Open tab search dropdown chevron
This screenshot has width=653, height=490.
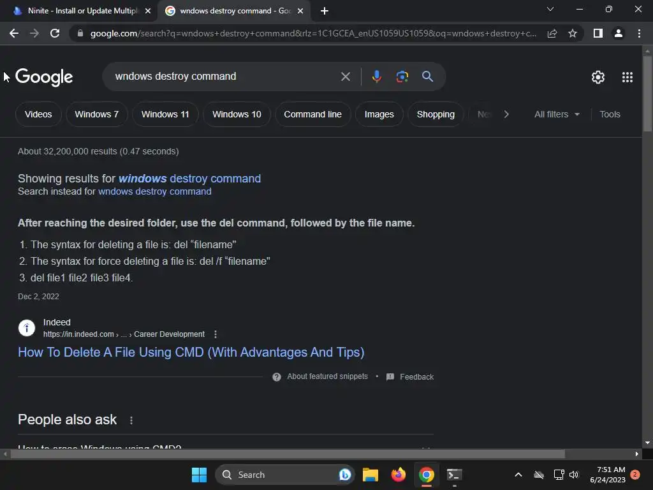click(550, 9)
